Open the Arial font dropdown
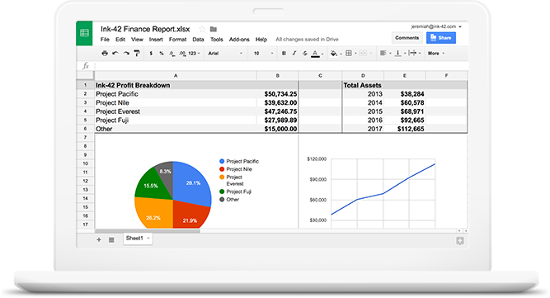This screenshot has width=550, height=298. pos(225,54)
